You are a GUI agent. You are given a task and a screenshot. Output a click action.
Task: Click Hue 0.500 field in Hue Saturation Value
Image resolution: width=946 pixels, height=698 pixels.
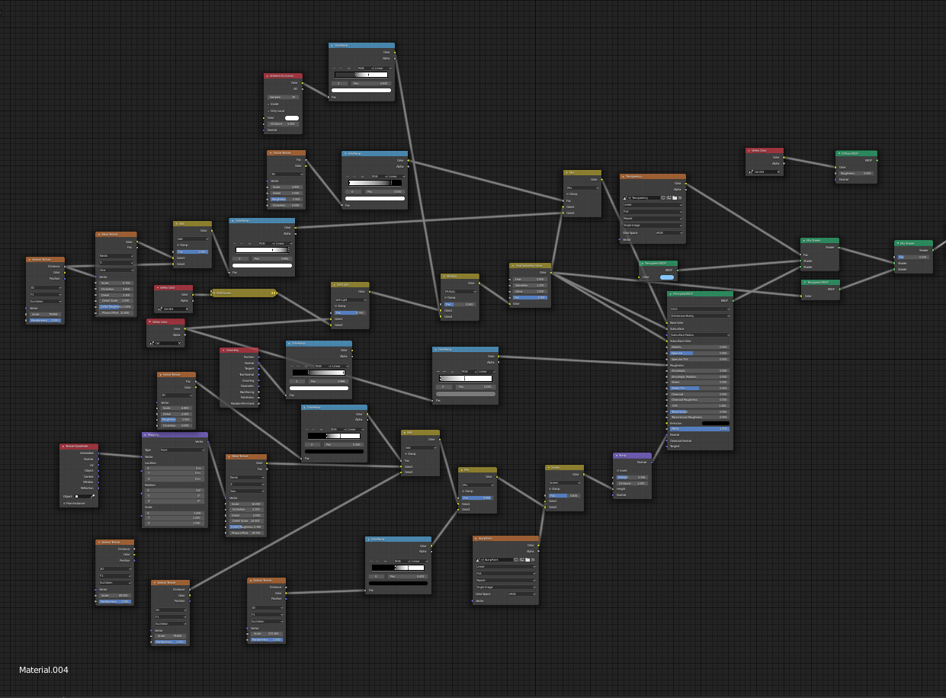tap(531, 280)
